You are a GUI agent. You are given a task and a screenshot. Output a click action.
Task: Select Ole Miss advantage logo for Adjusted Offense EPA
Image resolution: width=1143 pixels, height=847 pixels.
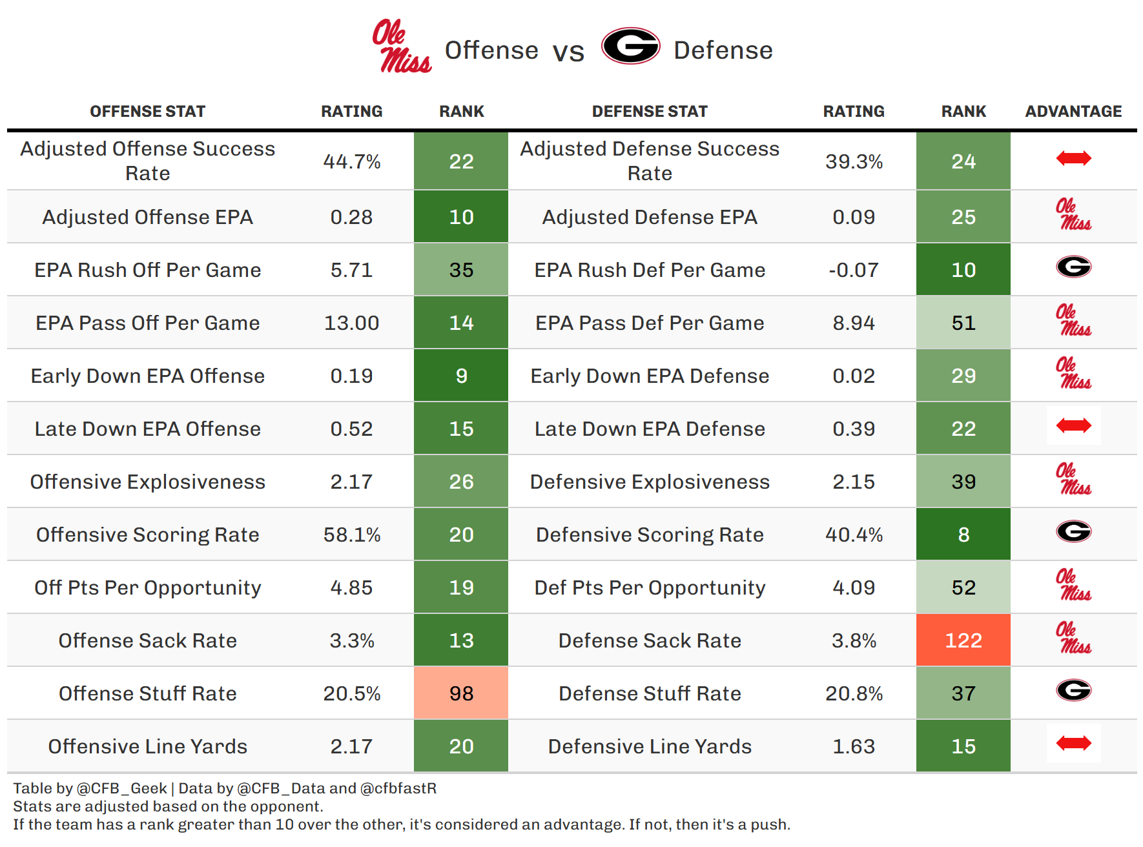[x=1073, y=215]
